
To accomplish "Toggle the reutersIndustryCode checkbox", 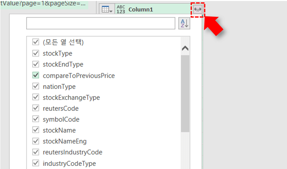I will (x=36, y=152).
